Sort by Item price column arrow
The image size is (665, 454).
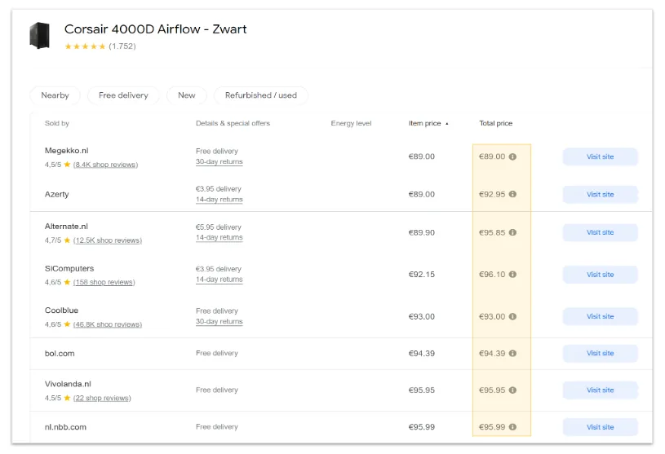(x=447, y=124)
